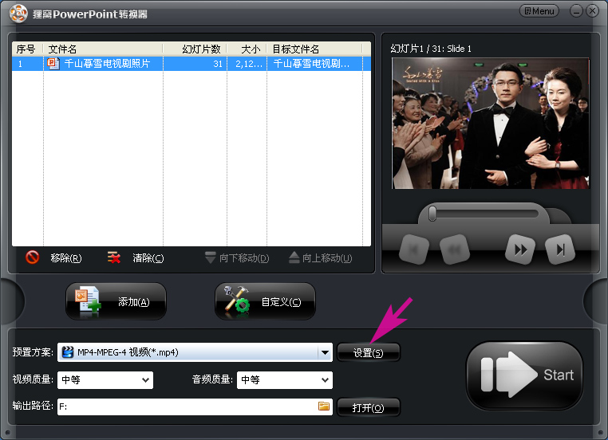Click Move Up (向上移动) arrow
Viewport: 608px width, 440px height.
tap(294, 257)
